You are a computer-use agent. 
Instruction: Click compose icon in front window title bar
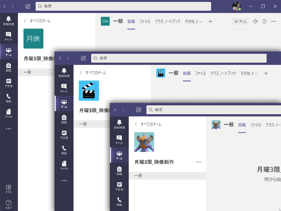[139, 110]
